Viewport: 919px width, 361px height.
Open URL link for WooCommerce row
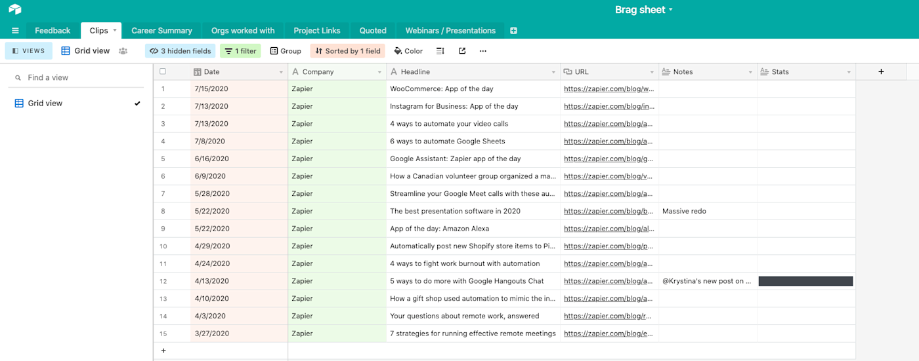tap(609, 89)
